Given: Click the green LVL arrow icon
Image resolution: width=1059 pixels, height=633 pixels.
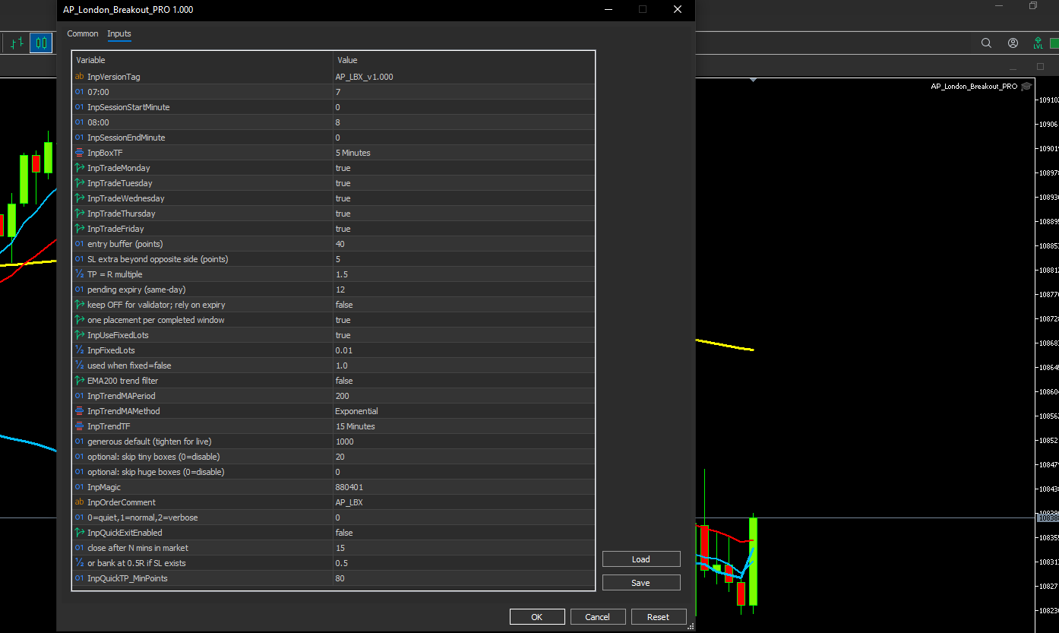Looking at the screenshot, I should coord(1038,43).
